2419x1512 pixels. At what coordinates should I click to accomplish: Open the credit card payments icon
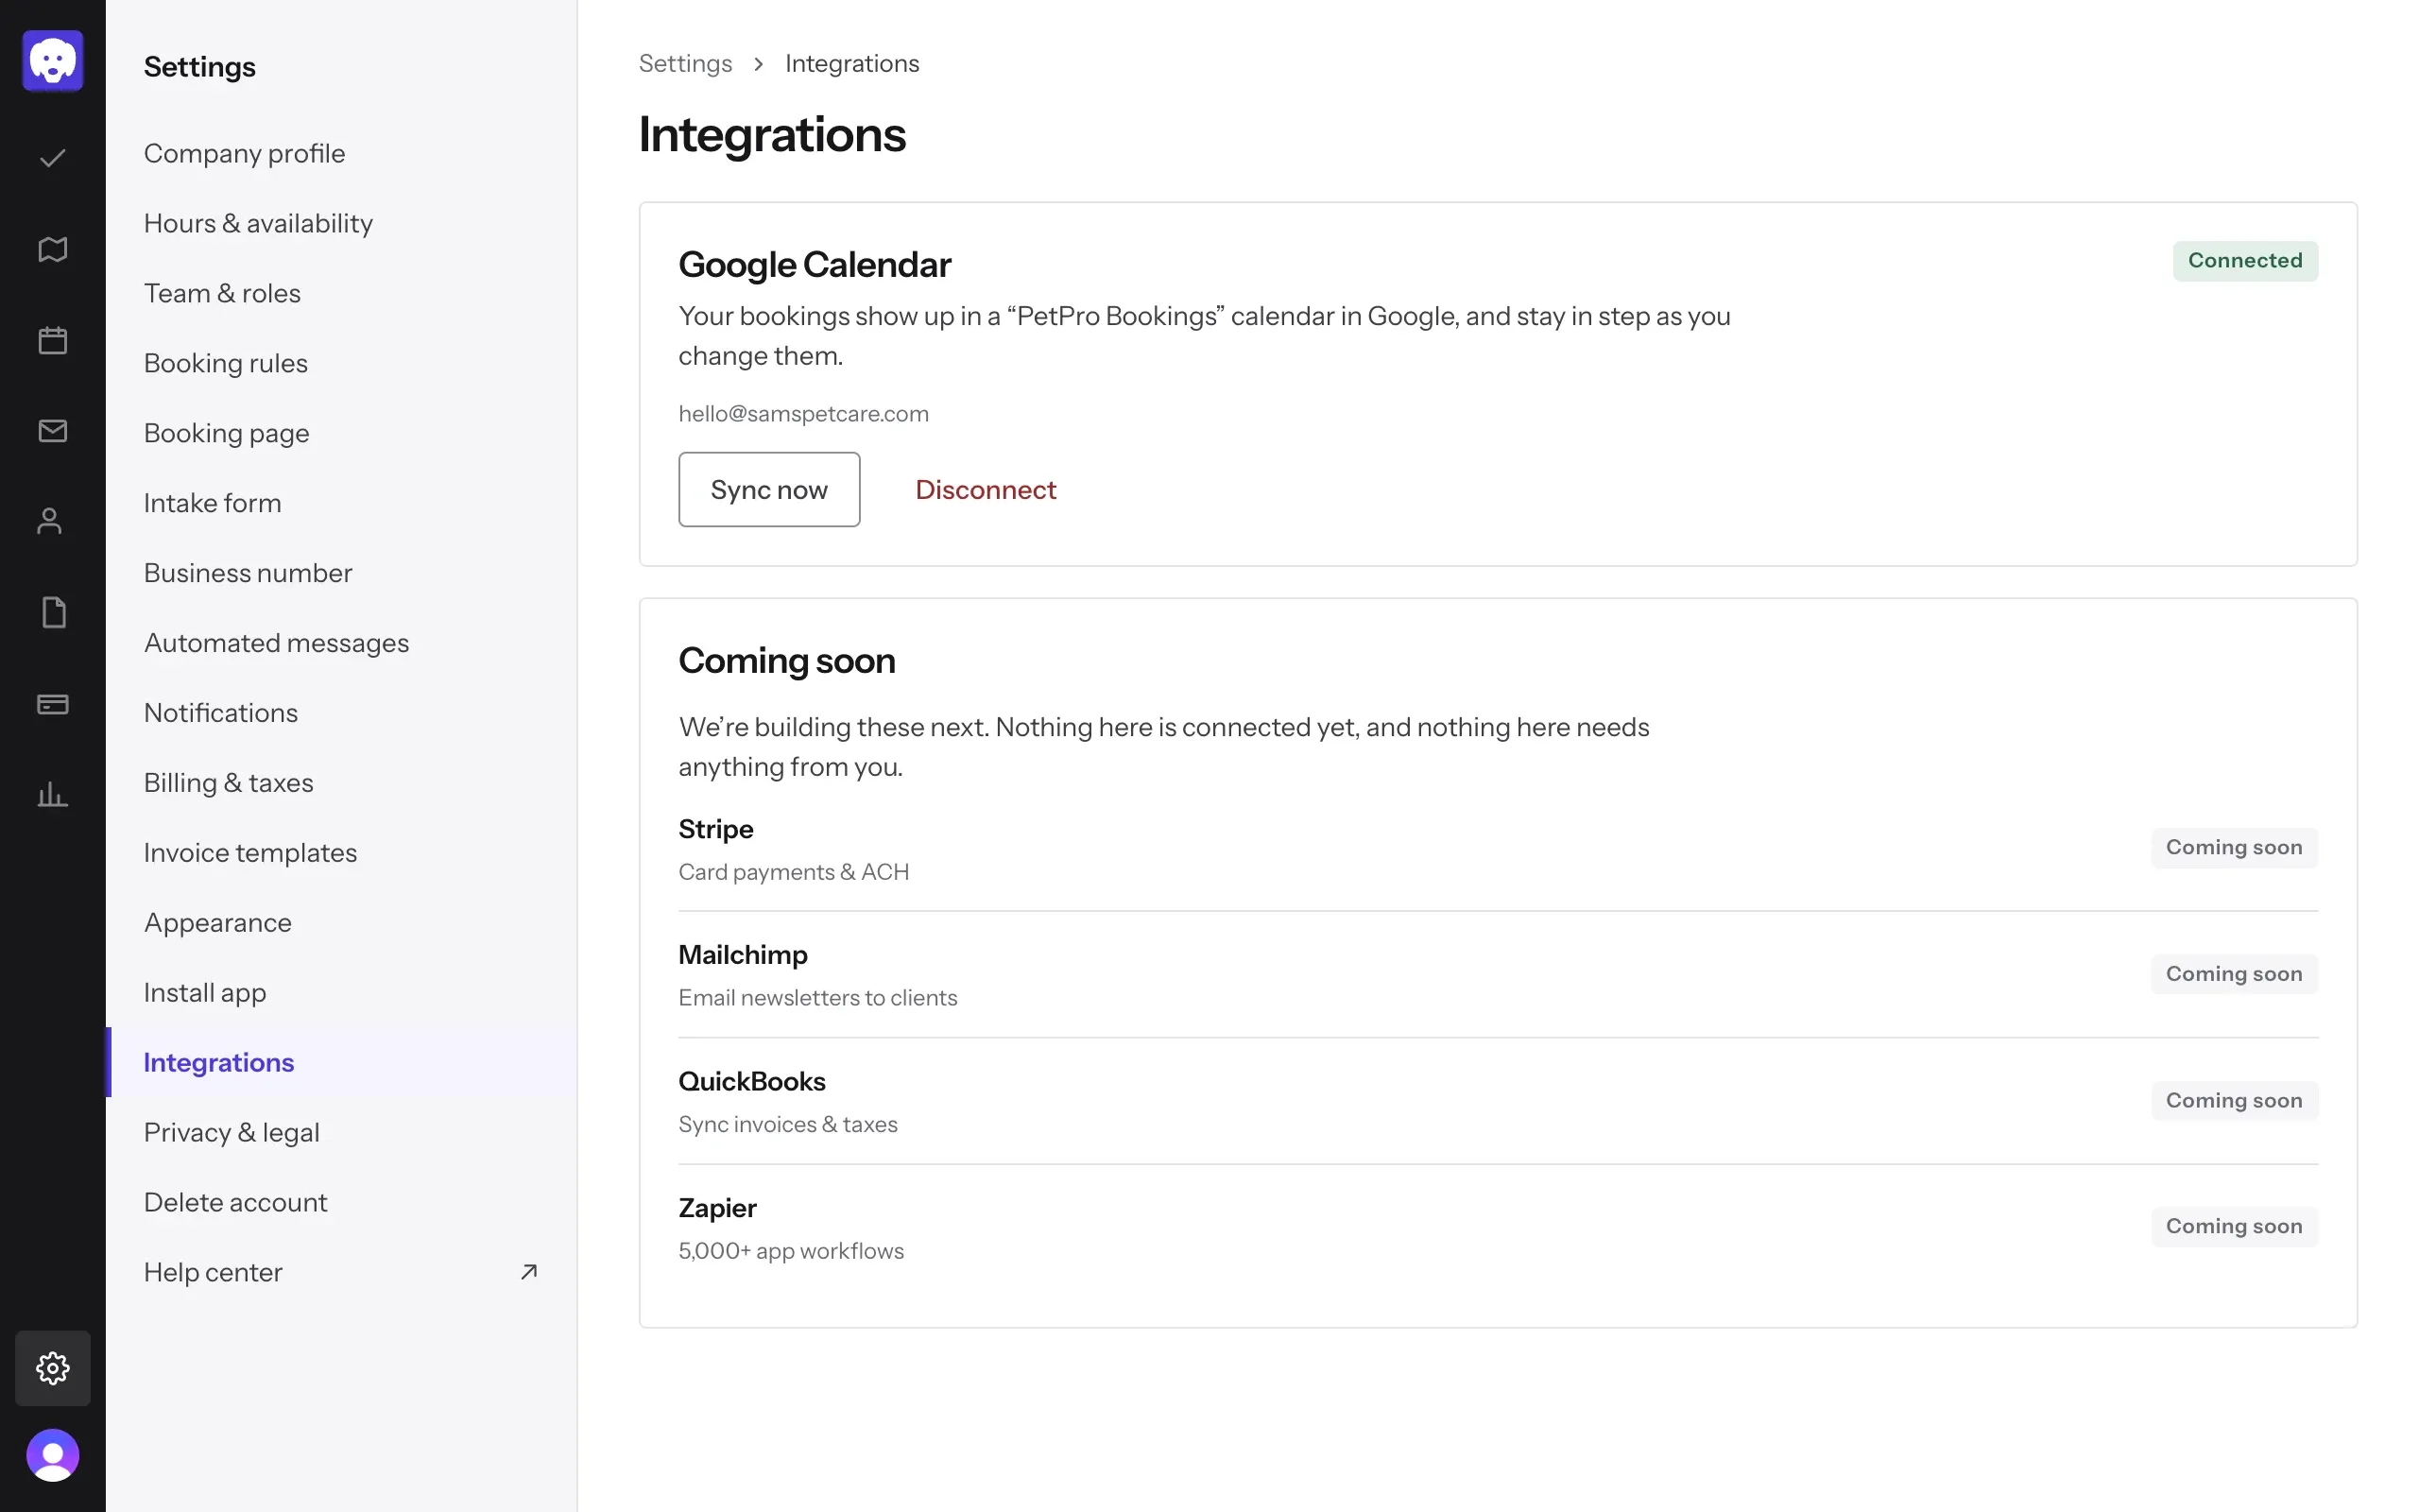53,704
